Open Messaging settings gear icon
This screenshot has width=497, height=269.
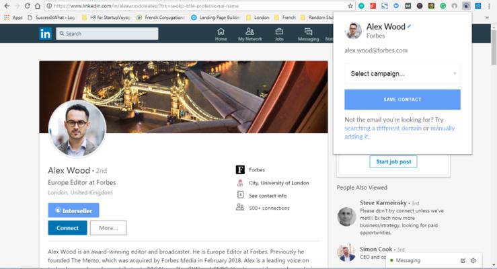tap(473, 260)
